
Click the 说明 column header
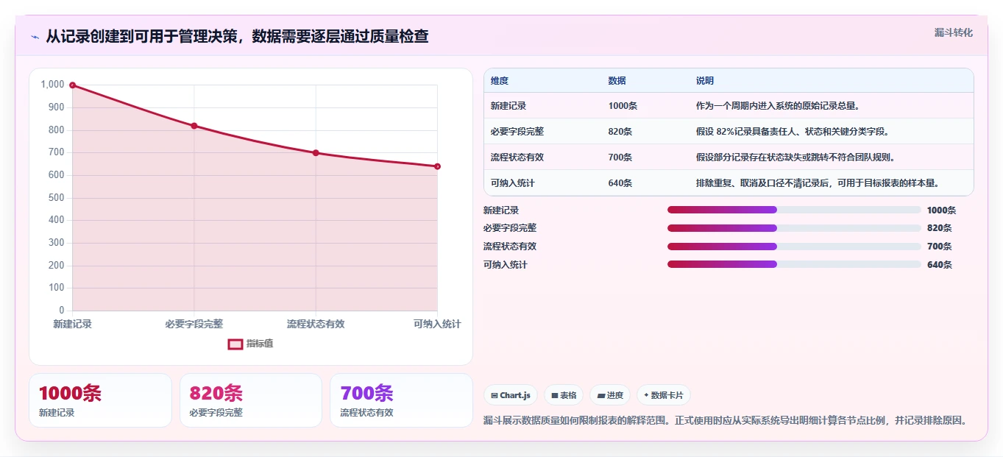(705, 81)
